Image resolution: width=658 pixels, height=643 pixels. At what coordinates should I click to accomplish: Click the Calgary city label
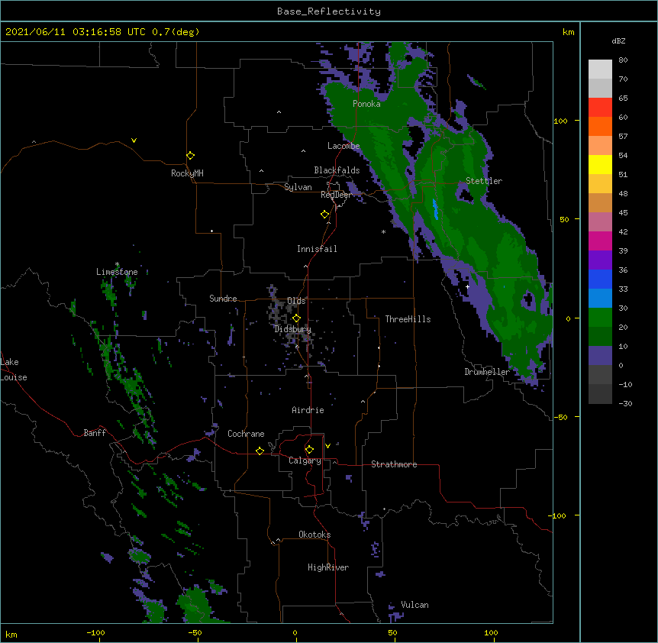coord(305,460)
